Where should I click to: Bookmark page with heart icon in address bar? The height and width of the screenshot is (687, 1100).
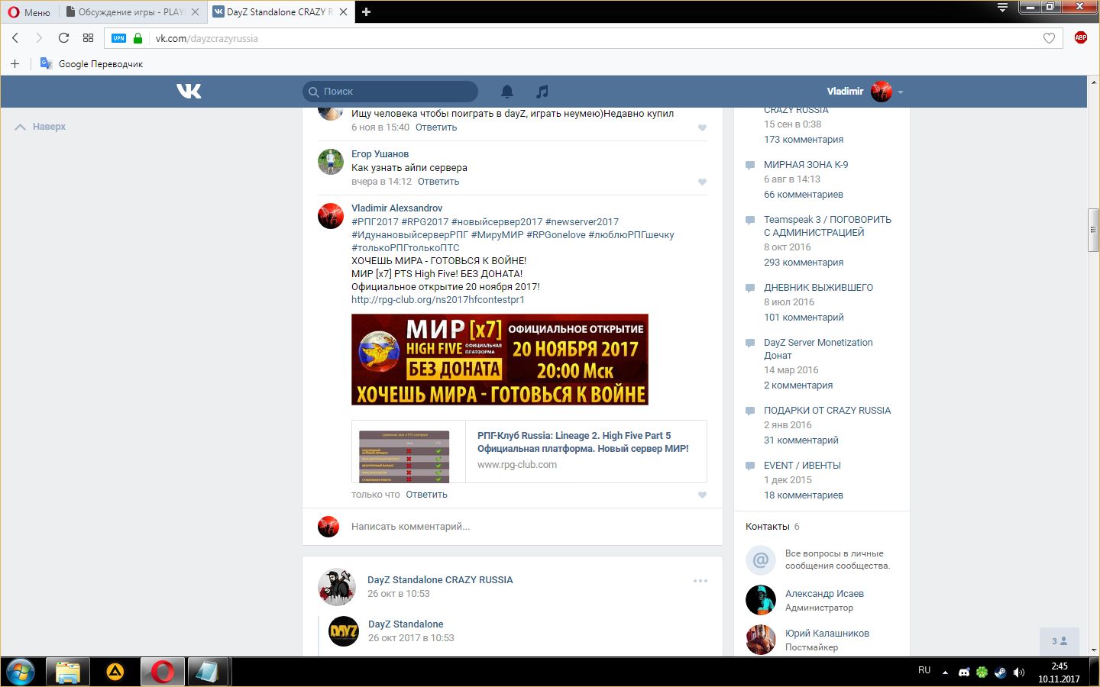1049,38
